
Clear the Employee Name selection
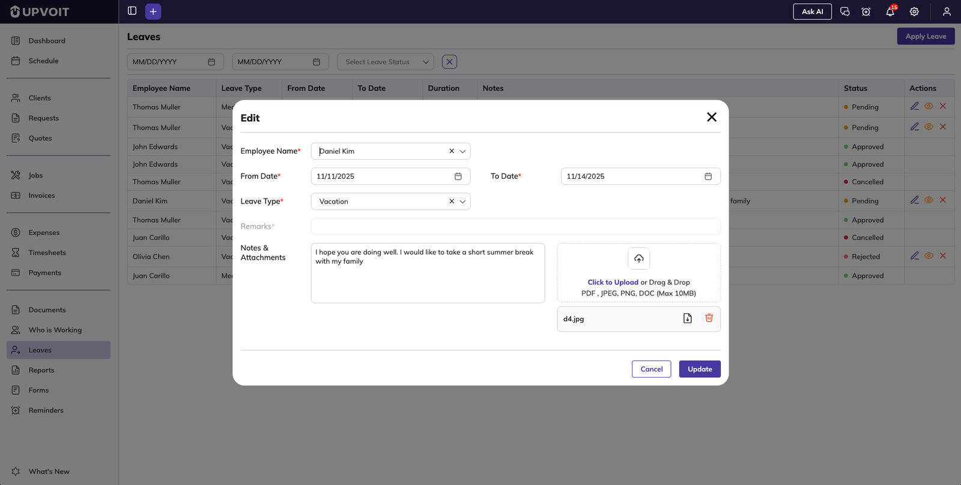[x=452, y=151]
